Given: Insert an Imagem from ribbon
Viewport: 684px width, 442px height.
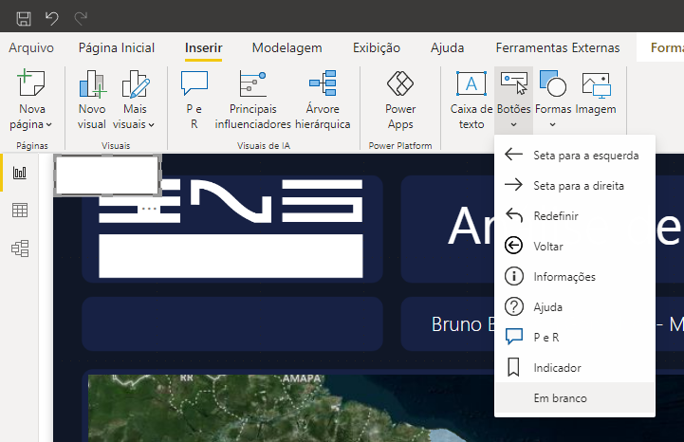Looking at the screenshot, I should (x=596, y=93).
